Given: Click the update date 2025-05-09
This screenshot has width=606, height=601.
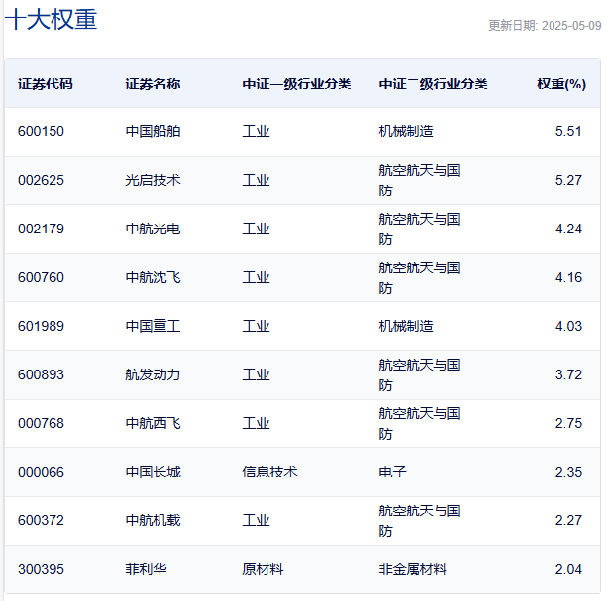Looking at the screenshot, I should [571, 26].
